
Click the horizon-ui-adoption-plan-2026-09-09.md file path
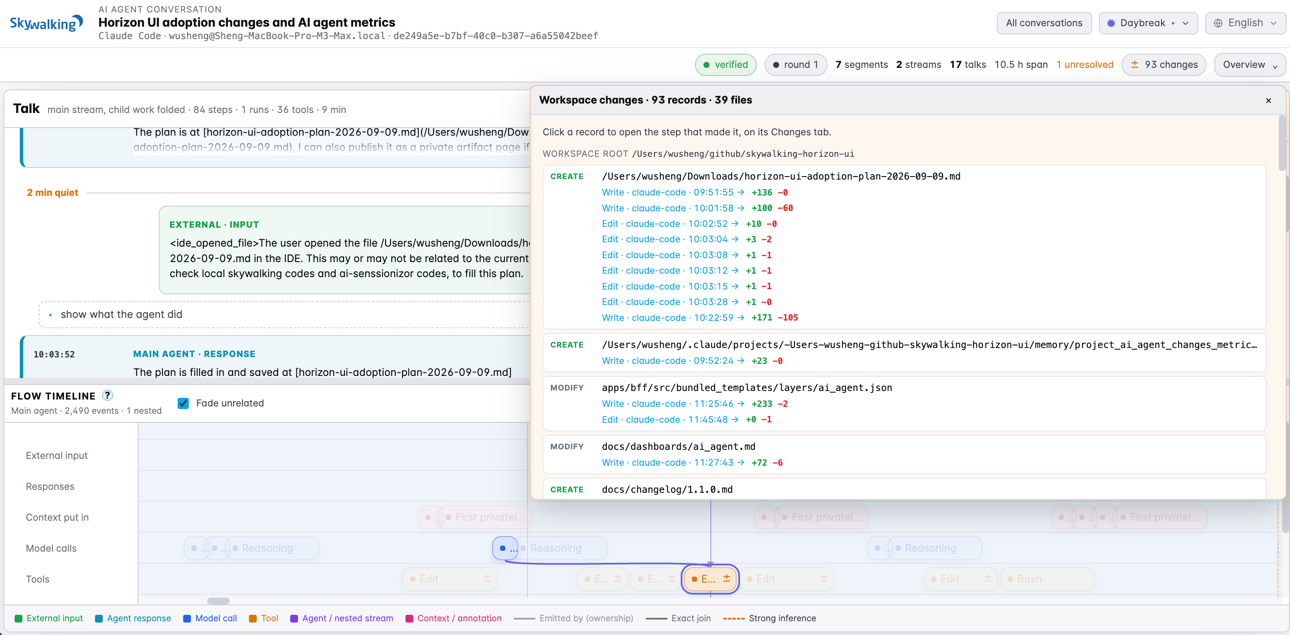pyautogui.click(x=781, y=176)
